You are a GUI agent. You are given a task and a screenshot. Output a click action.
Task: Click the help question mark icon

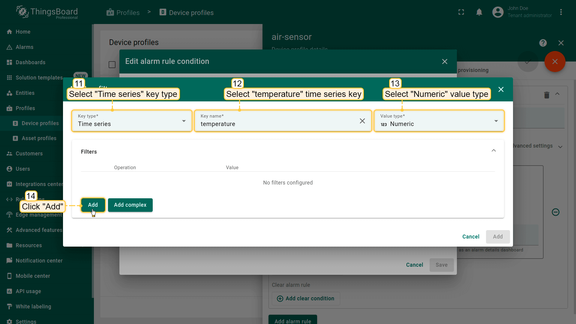(x=543, y=43)
